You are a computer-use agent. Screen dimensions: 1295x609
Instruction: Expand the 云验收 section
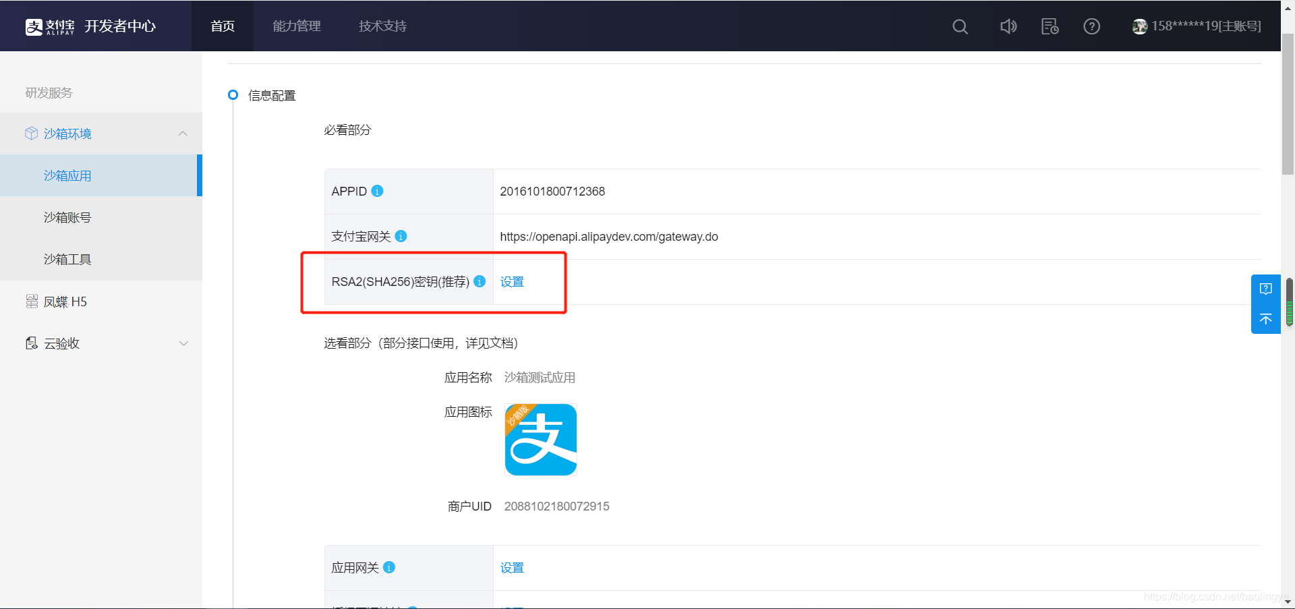[x=183, y=343]
